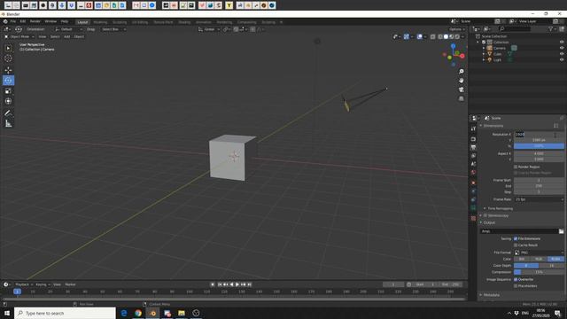Select the Move tool in left toolbar
567x319 pixels.
(x=8, y=70)
